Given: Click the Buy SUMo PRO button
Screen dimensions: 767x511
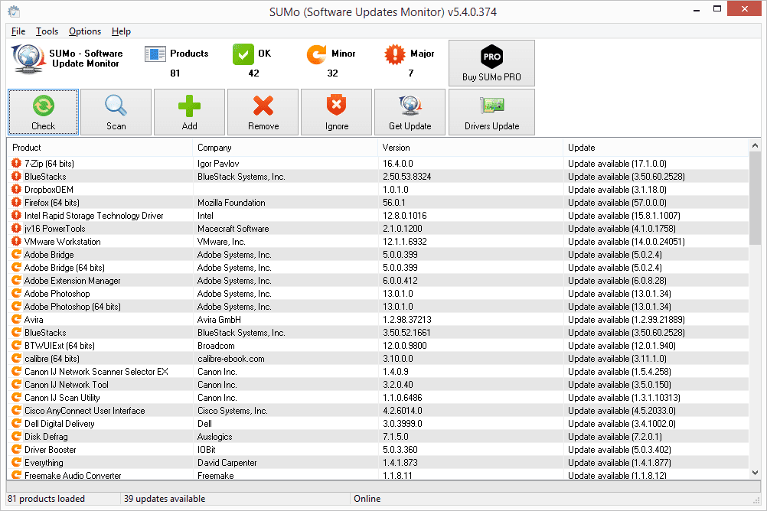Looking at the screenshot, I should point(491,63).
